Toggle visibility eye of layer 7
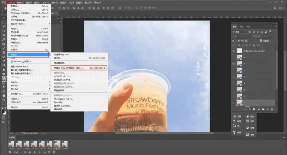The width and height of the screenshot is (287, 155). click(234, 64)
